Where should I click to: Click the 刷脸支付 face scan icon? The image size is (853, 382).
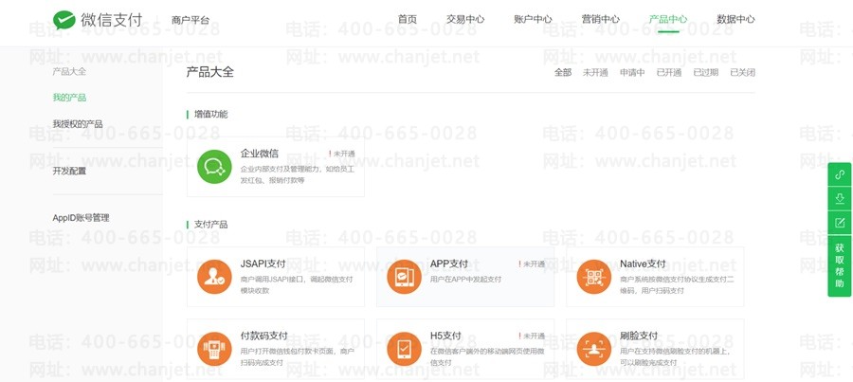click(594, 349)
